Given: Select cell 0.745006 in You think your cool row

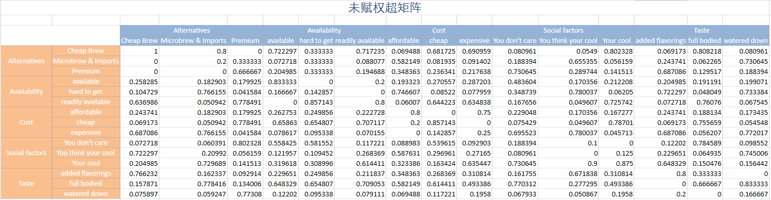Looking at the screenshot, I should [x=746, y=153].
